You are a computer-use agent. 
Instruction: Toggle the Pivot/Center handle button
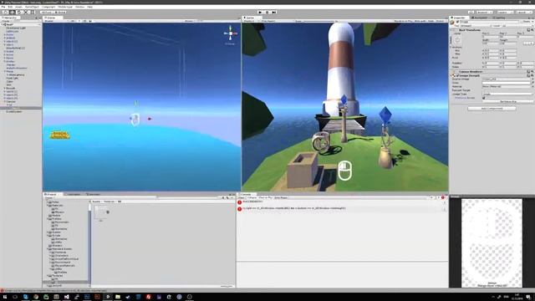click(x=48, y=13)
